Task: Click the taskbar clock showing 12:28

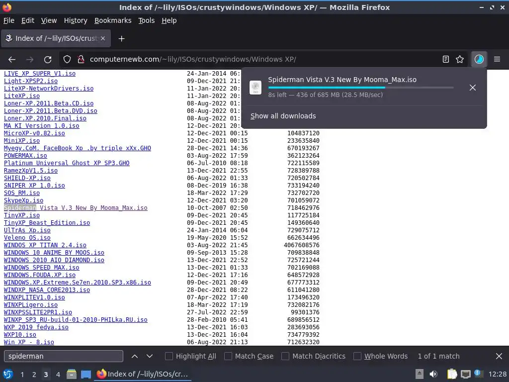Action: [497, 374]
